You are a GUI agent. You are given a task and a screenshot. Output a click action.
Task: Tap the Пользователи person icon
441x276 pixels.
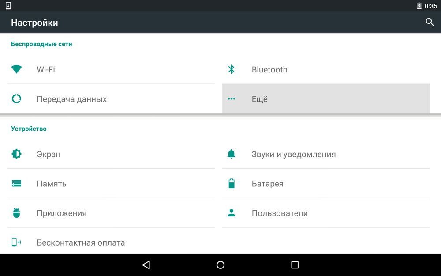[x=232, y=213]
